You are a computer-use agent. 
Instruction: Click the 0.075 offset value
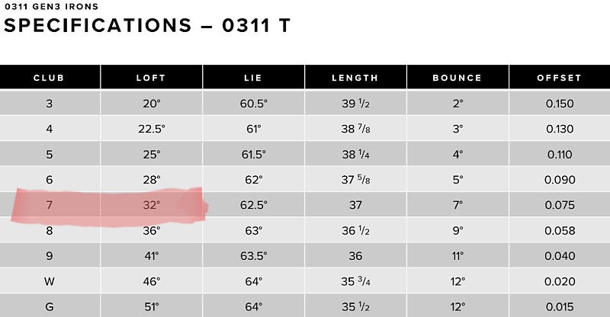click(x=559, y=205)
